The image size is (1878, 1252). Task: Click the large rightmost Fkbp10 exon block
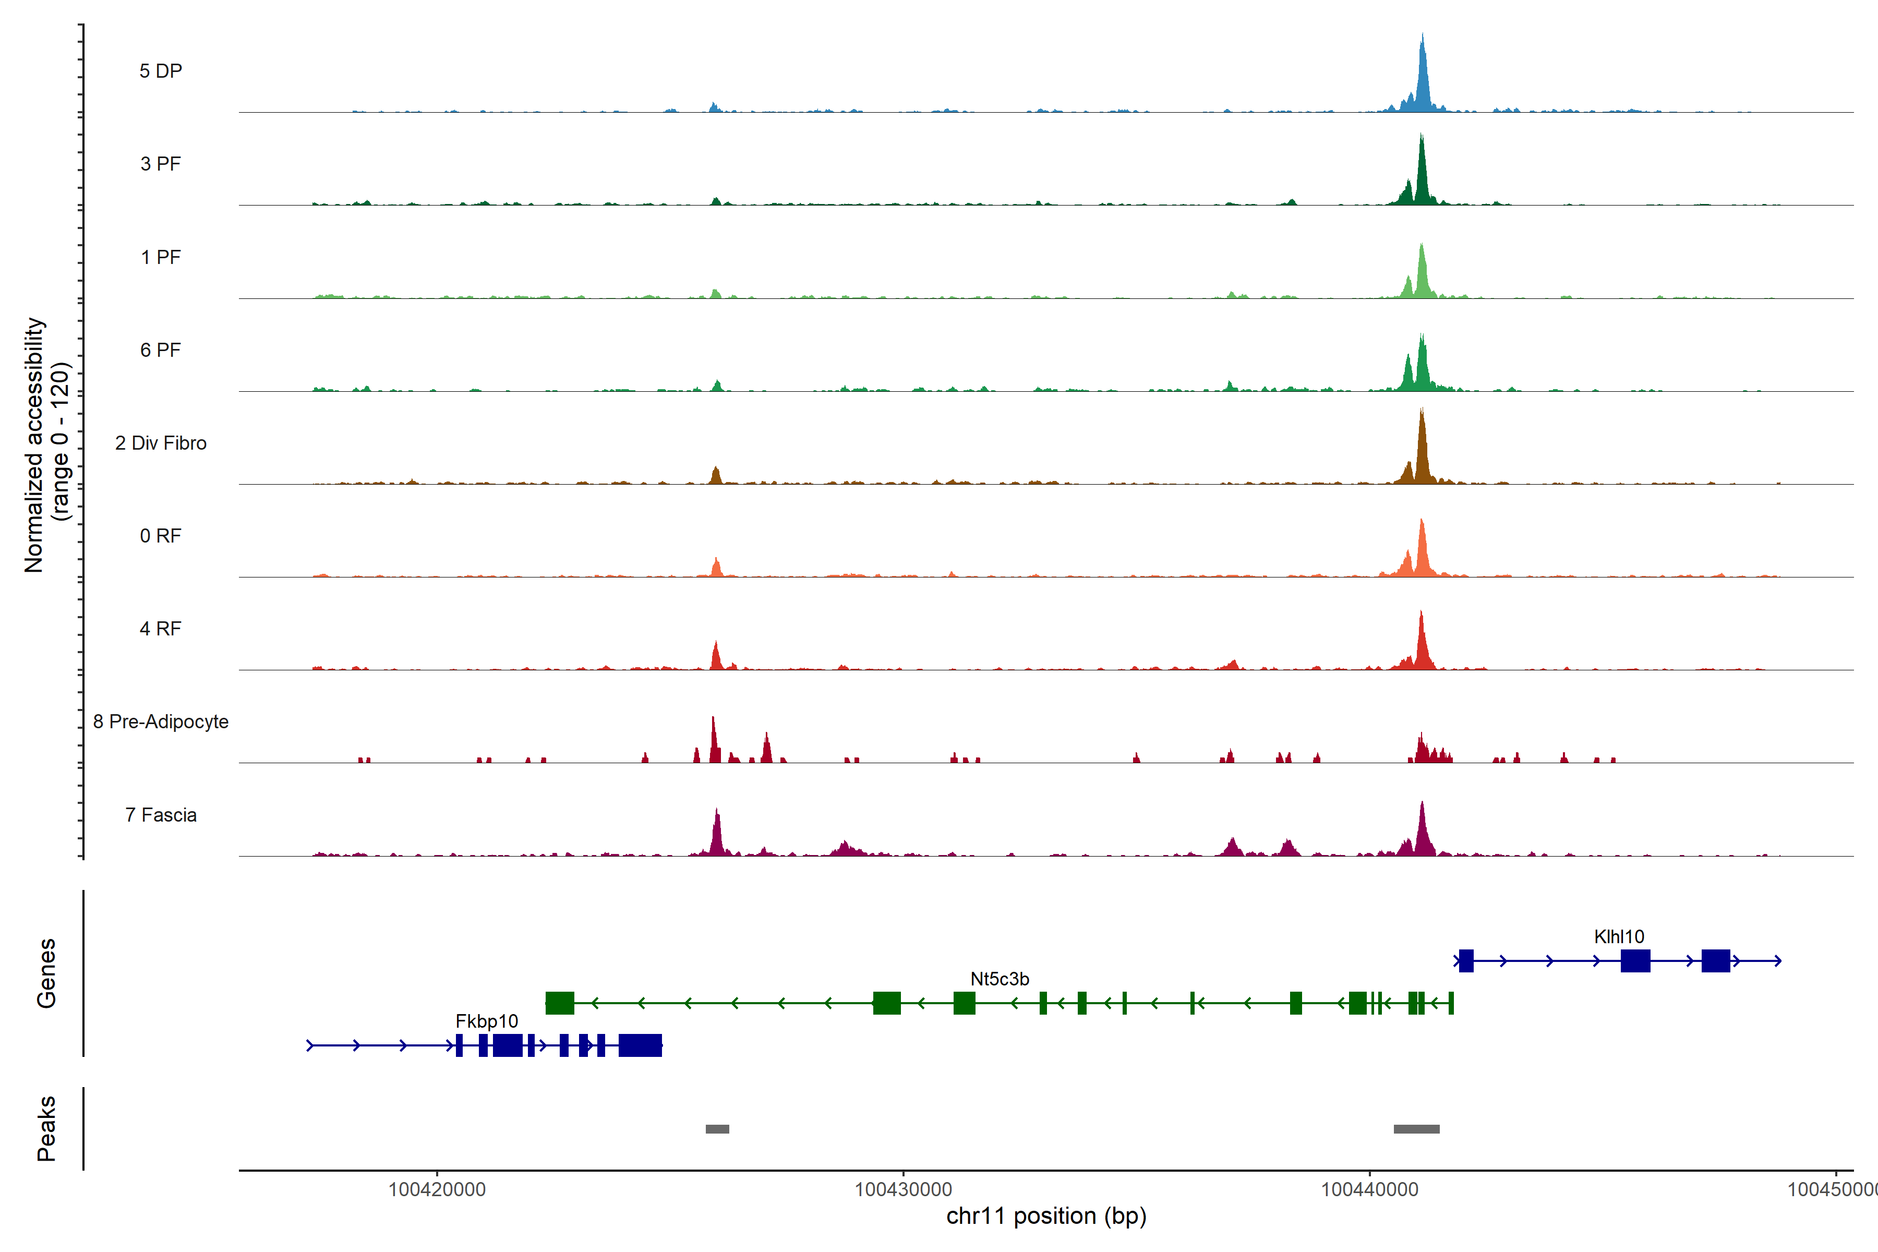[x=640, y=1045]
